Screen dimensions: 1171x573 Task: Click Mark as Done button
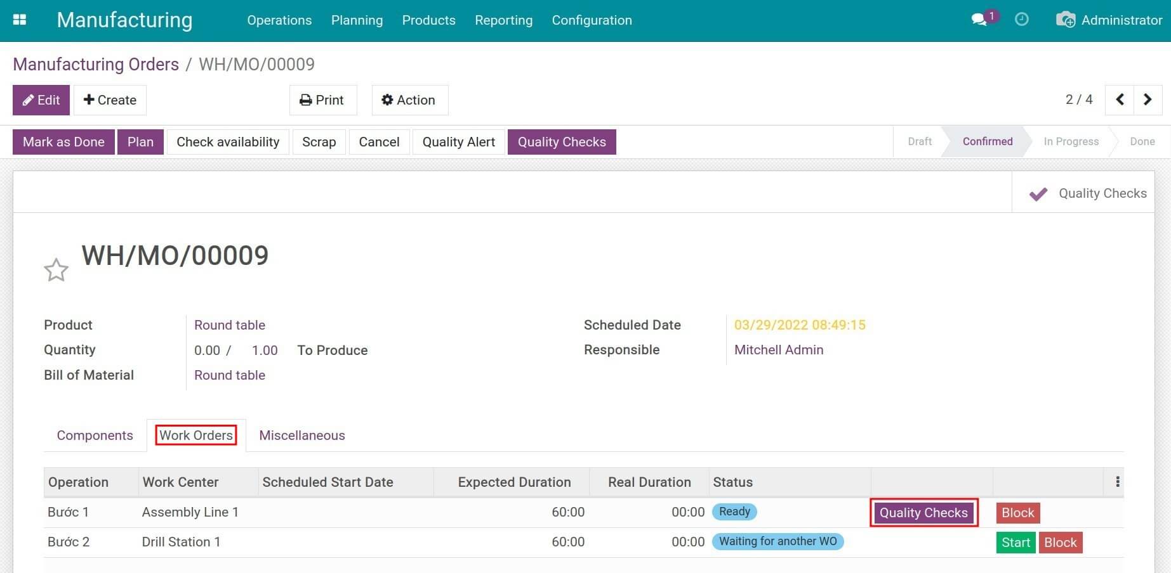pyautogui.click(x=63, y=142)
